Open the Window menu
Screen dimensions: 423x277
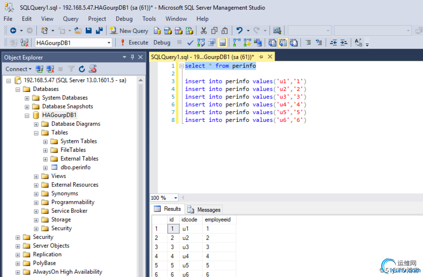(x=176, y=19)
